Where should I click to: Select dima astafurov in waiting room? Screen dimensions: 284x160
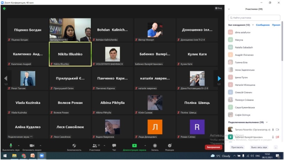click(254, 32)
